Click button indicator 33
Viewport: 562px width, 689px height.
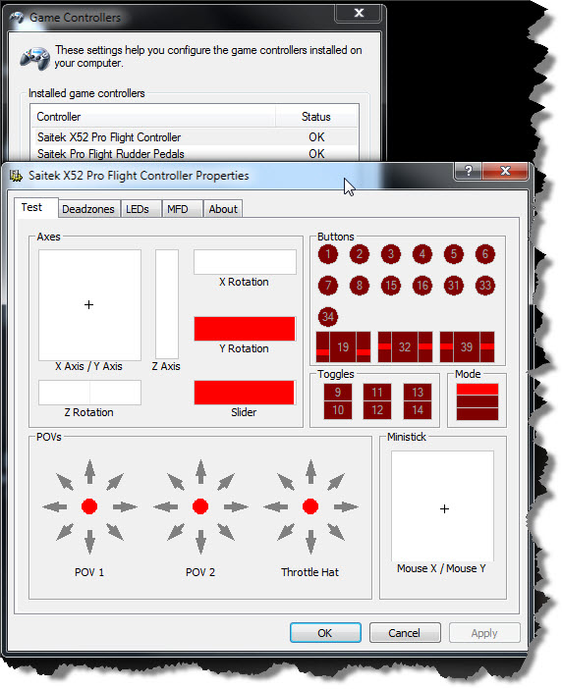485,286
